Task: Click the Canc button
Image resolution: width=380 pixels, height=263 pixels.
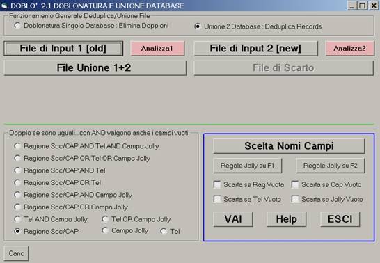Action: [x=16, y=253]
